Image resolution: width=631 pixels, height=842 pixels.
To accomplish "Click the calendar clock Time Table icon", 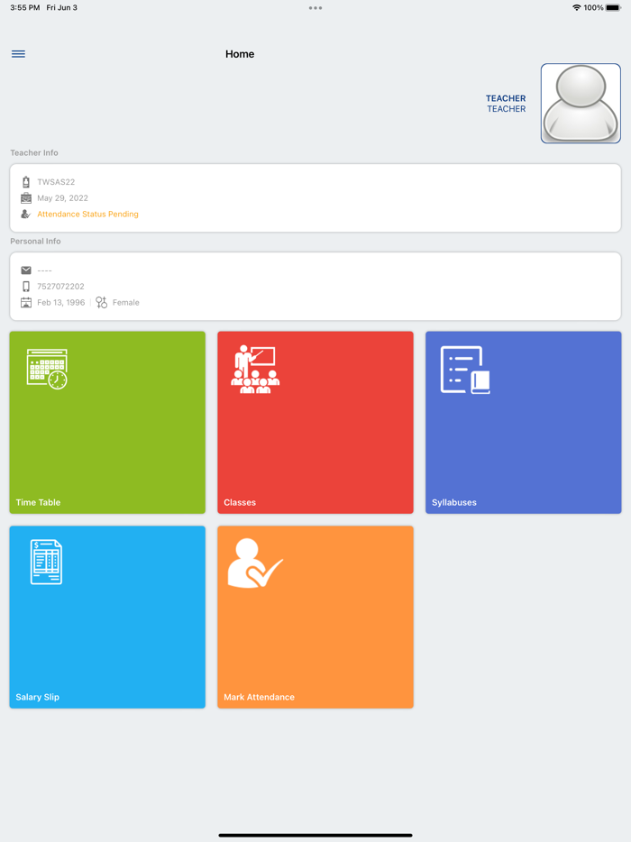I will coord(47,369).
